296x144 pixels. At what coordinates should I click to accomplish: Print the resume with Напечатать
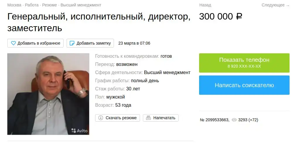(x=161, y=118)
